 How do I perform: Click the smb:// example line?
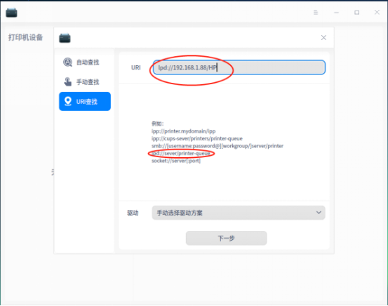218,146
